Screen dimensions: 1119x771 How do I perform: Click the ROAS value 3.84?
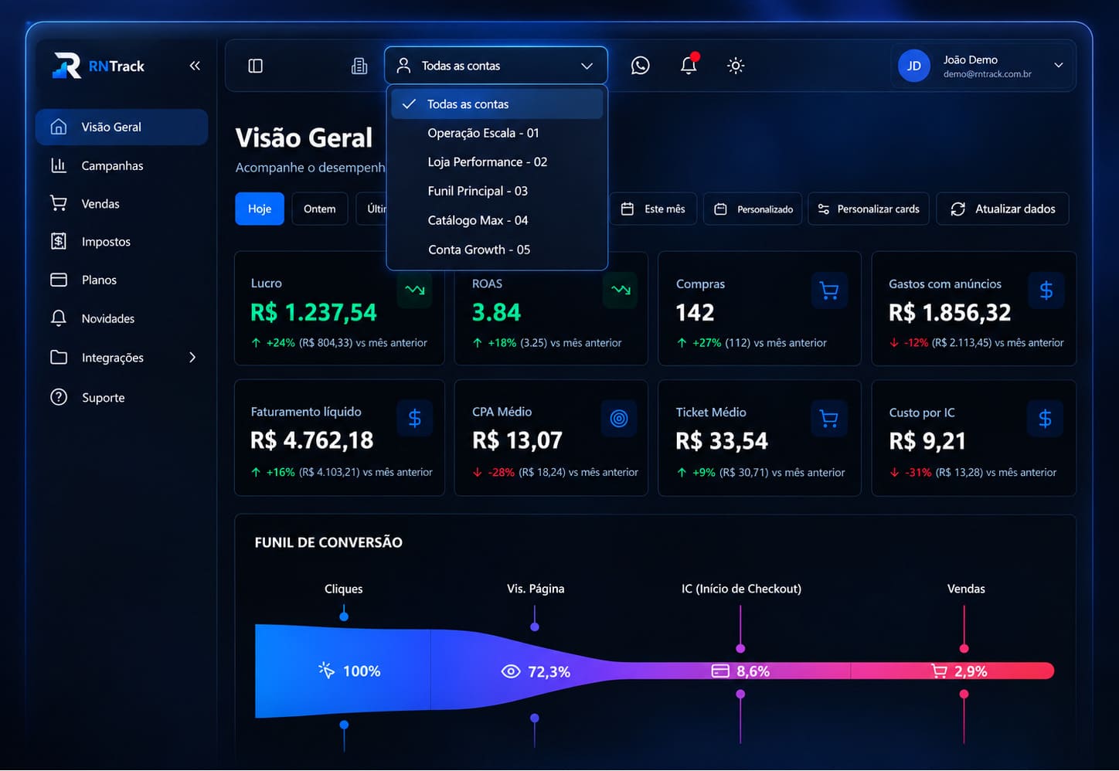click(497, 312)
